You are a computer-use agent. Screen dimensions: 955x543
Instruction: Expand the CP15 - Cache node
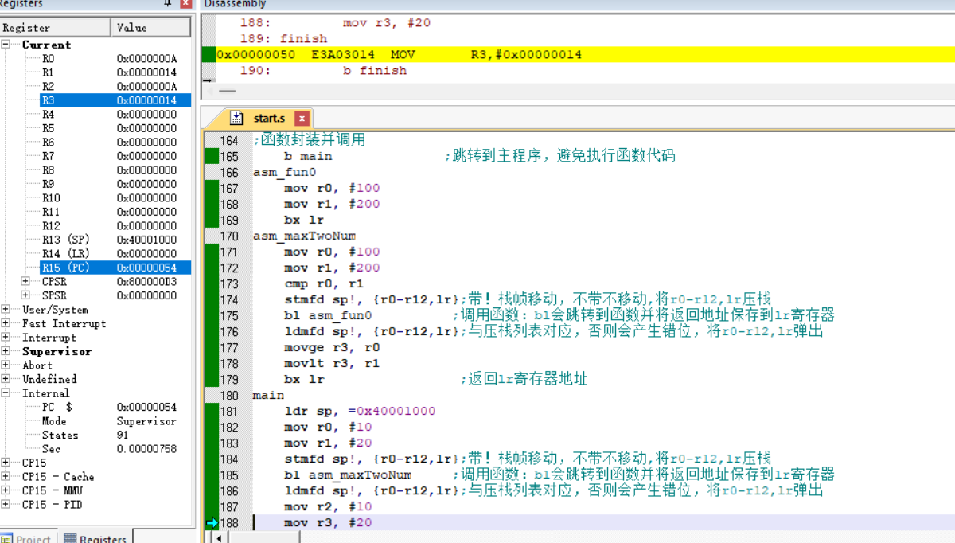coord(6,476)
